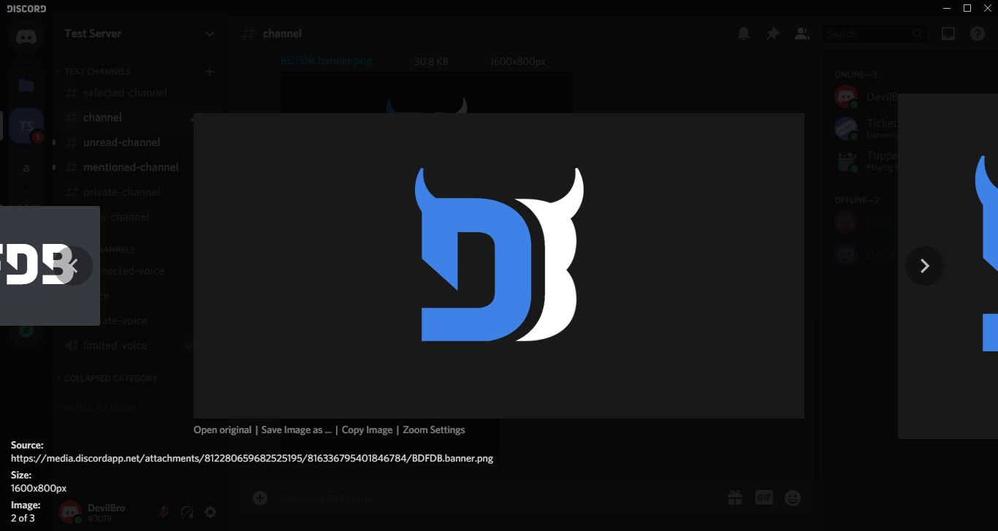The width and height of the screenshot is (998, 531).
Task: Click the "2 of 3" image counter
Action: point(23,518)
